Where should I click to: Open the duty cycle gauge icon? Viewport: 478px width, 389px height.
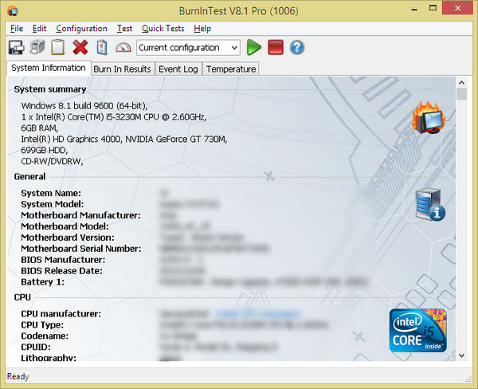(x=123, y=48)
